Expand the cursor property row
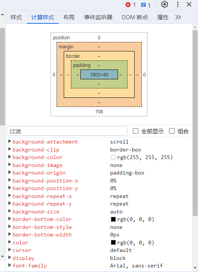198x272 pixels. (10, 250)
